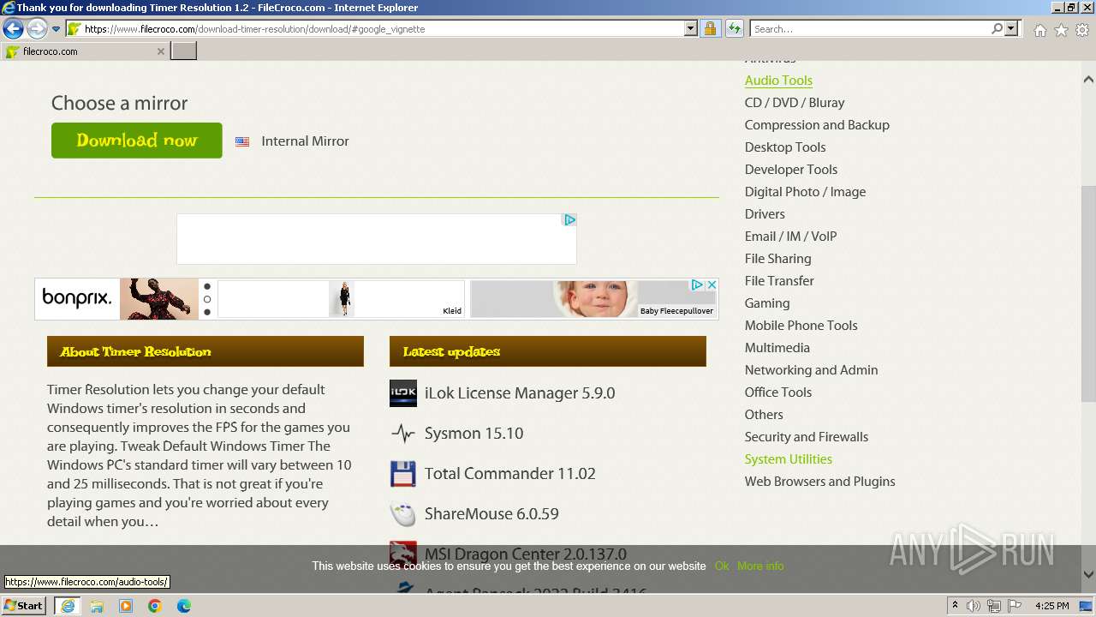Viewport: 1096px width, 617px height.
Task: Open the Office Tools category
Action: coord(778,392)
